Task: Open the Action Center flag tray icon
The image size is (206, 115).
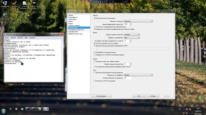Action: click(x=190, y=109)
